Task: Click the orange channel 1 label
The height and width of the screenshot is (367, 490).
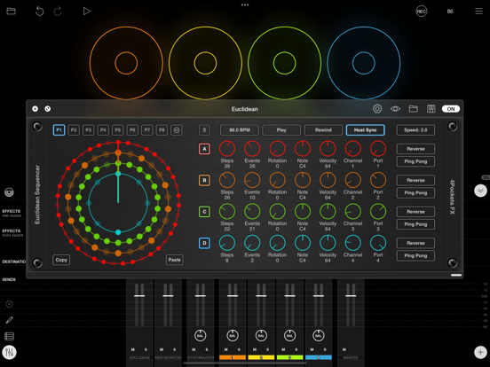Action: pyautogui.click(x=233, y=357)
